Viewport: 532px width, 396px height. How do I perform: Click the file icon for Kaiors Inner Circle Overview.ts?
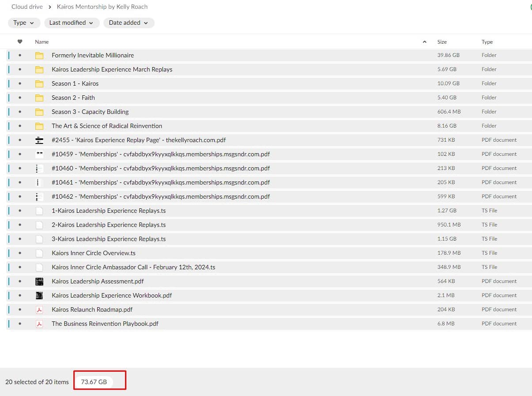tap(39, 253)
